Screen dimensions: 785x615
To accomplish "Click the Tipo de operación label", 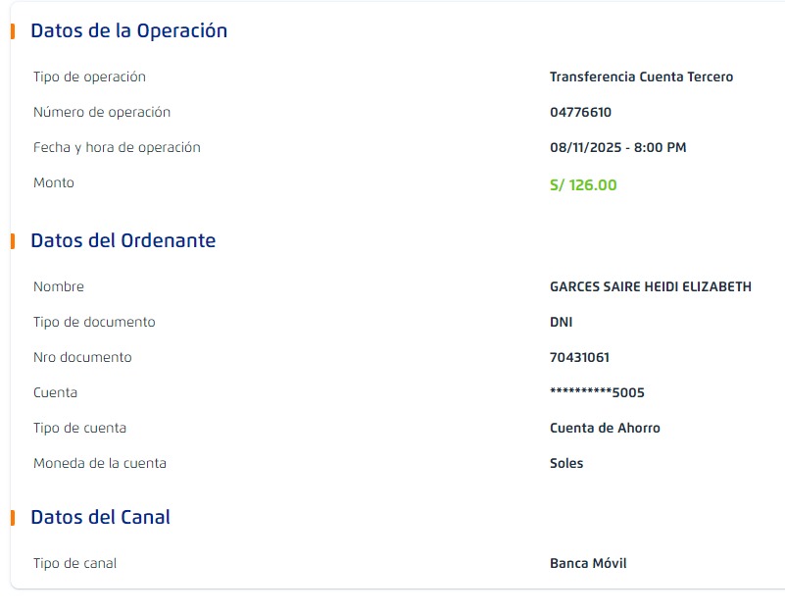I will point(89,77).
